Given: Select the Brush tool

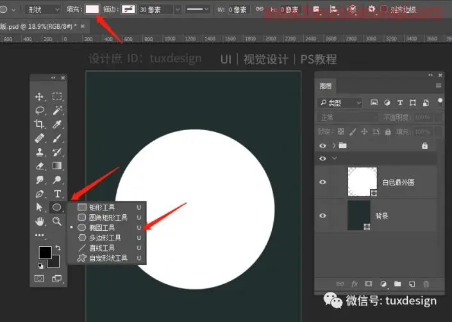Looking at the screenshot, I should (x=57, y=138).
